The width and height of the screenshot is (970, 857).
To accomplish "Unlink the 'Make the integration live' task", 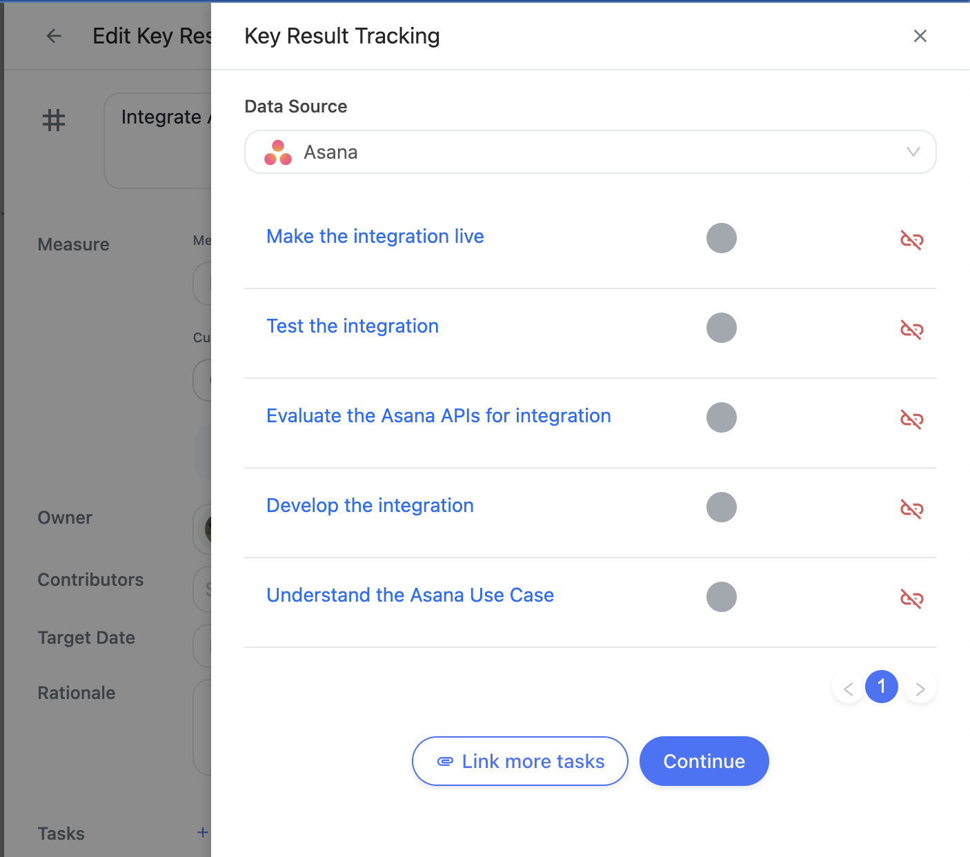I will point(911,240).
